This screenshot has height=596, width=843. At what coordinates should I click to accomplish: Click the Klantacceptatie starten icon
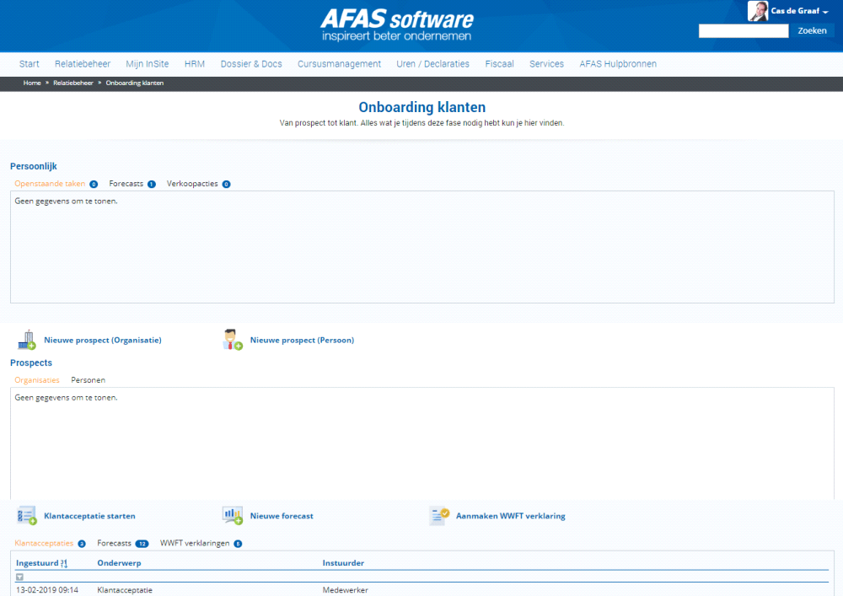point(26,515)
